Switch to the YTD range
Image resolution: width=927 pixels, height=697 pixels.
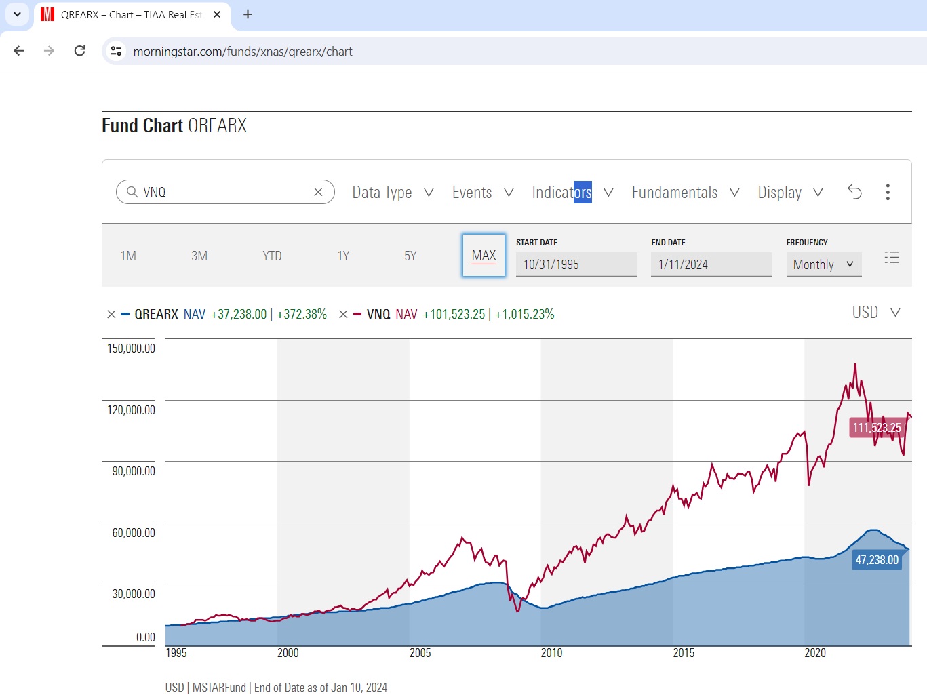tap(272, 256)
